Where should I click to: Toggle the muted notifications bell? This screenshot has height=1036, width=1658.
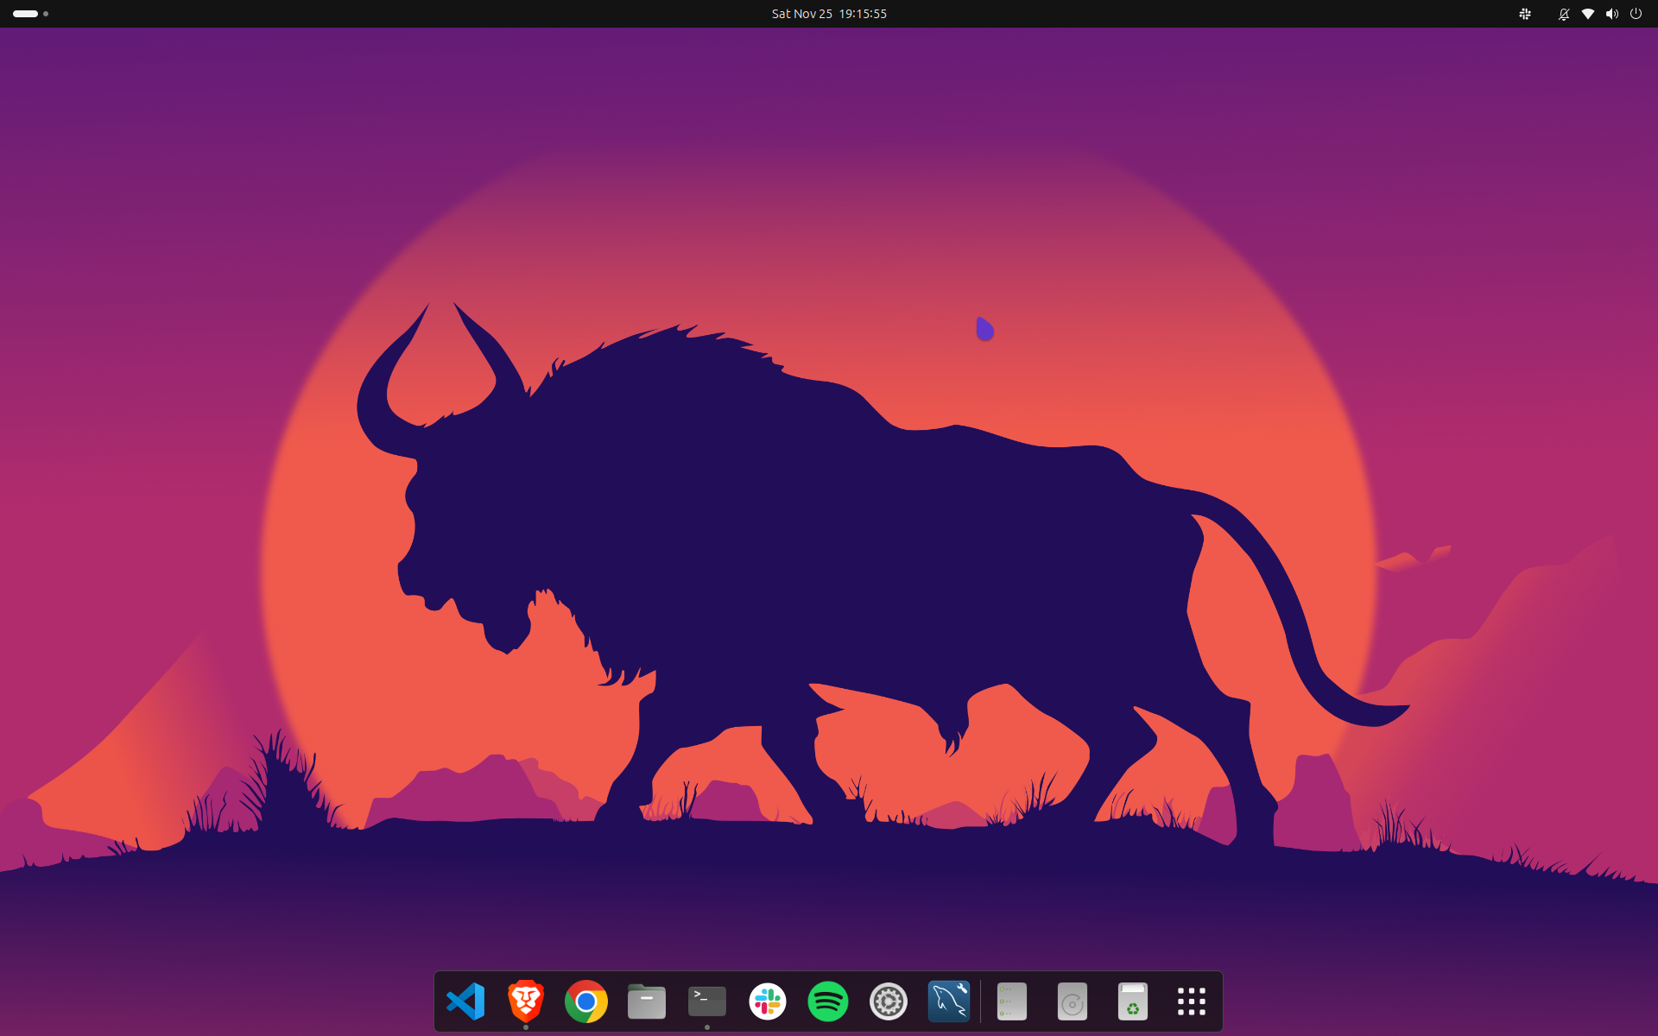point(1563,14)
